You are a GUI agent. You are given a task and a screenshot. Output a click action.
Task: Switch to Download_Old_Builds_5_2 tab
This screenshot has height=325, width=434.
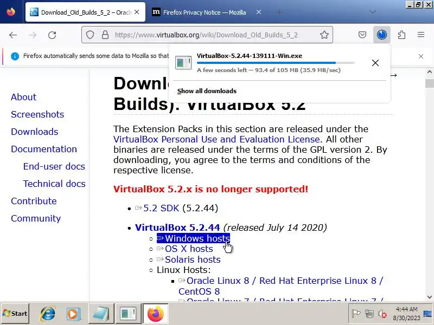(x=85, y=12)
